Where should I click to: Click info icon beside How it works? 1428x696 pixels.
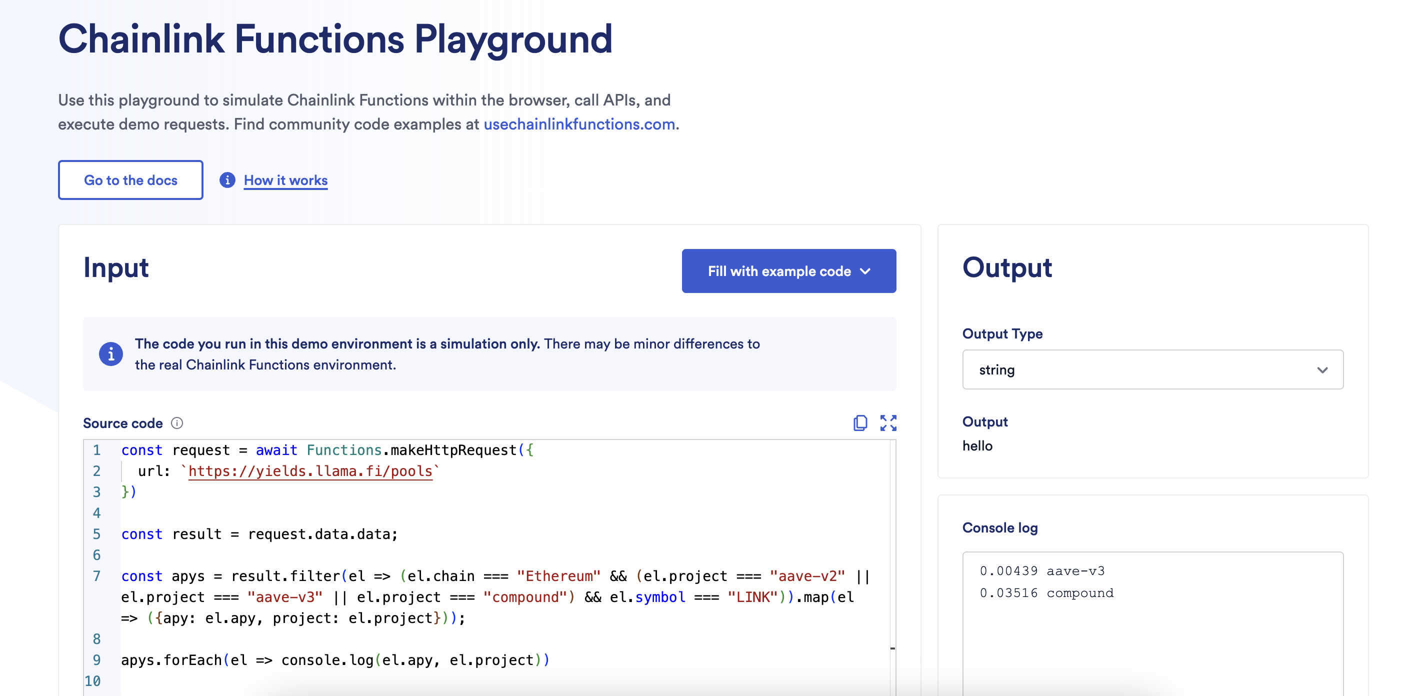tap(227, 180)
